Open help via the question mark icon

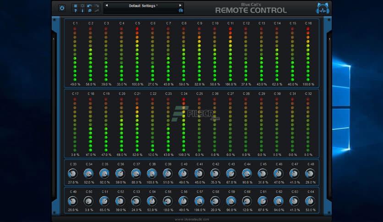(x=76, y=11)
